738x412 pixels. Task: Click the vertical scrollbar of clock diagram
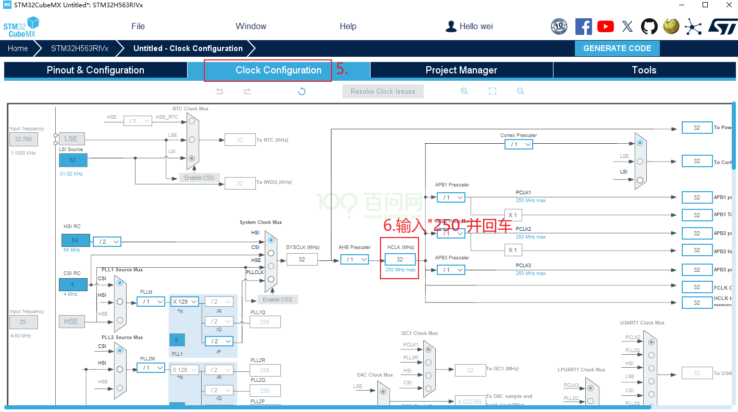pos(734,136)
